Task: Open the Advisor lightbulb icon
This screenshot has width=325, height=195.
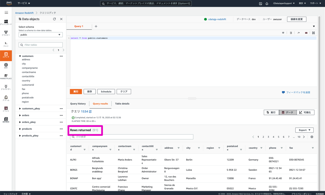Action: pos(6,87)
